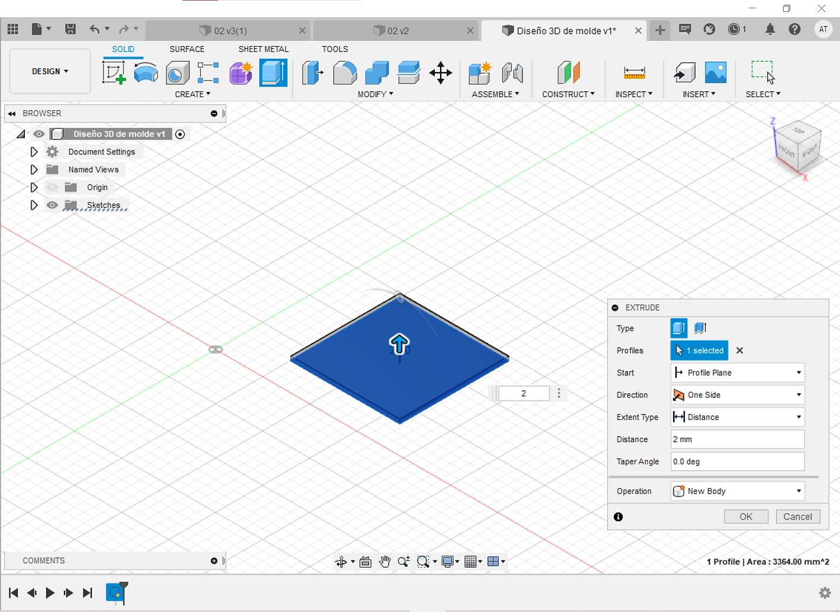Click the Save icon
The height and width of the screenshot is (612, 840).
tap(70, 29)
